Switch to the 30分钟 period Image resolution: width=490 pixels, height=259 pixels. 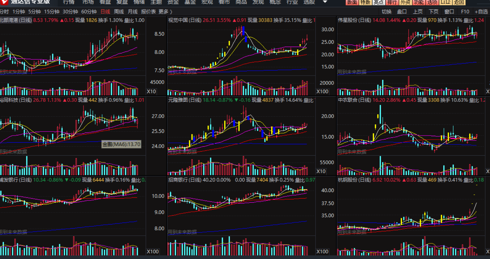[70, 12]
